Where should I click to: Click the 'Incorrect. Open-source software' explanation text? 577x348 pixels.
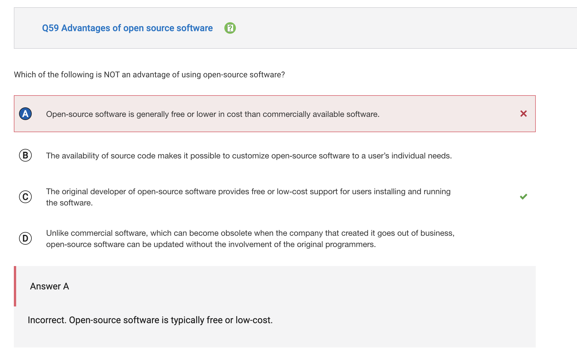coord(150,320)
